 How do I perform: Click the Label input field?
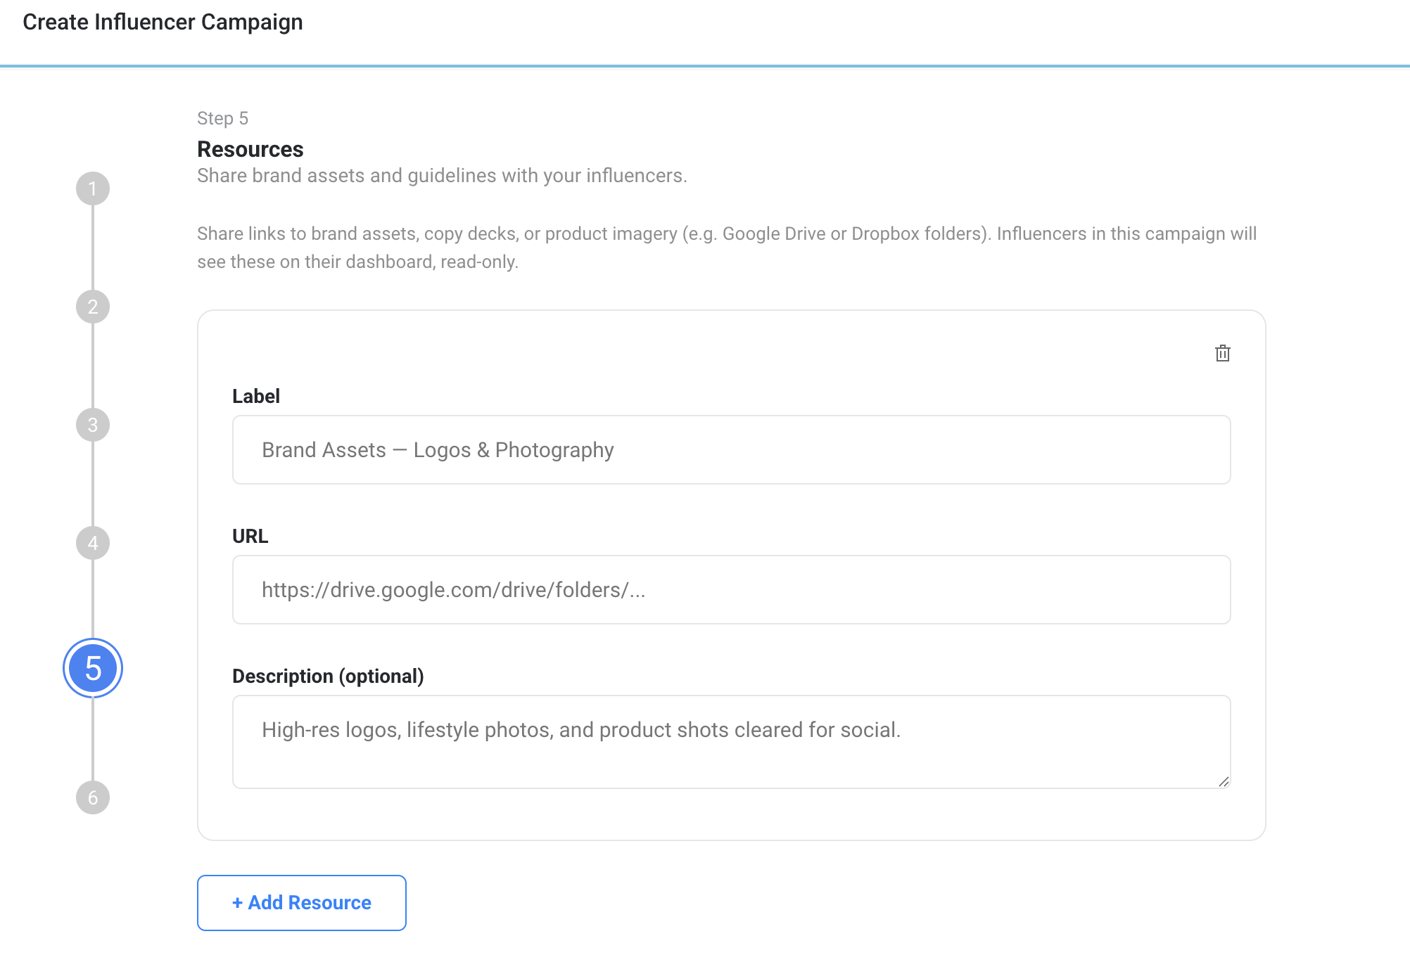(x=732, y=450)
